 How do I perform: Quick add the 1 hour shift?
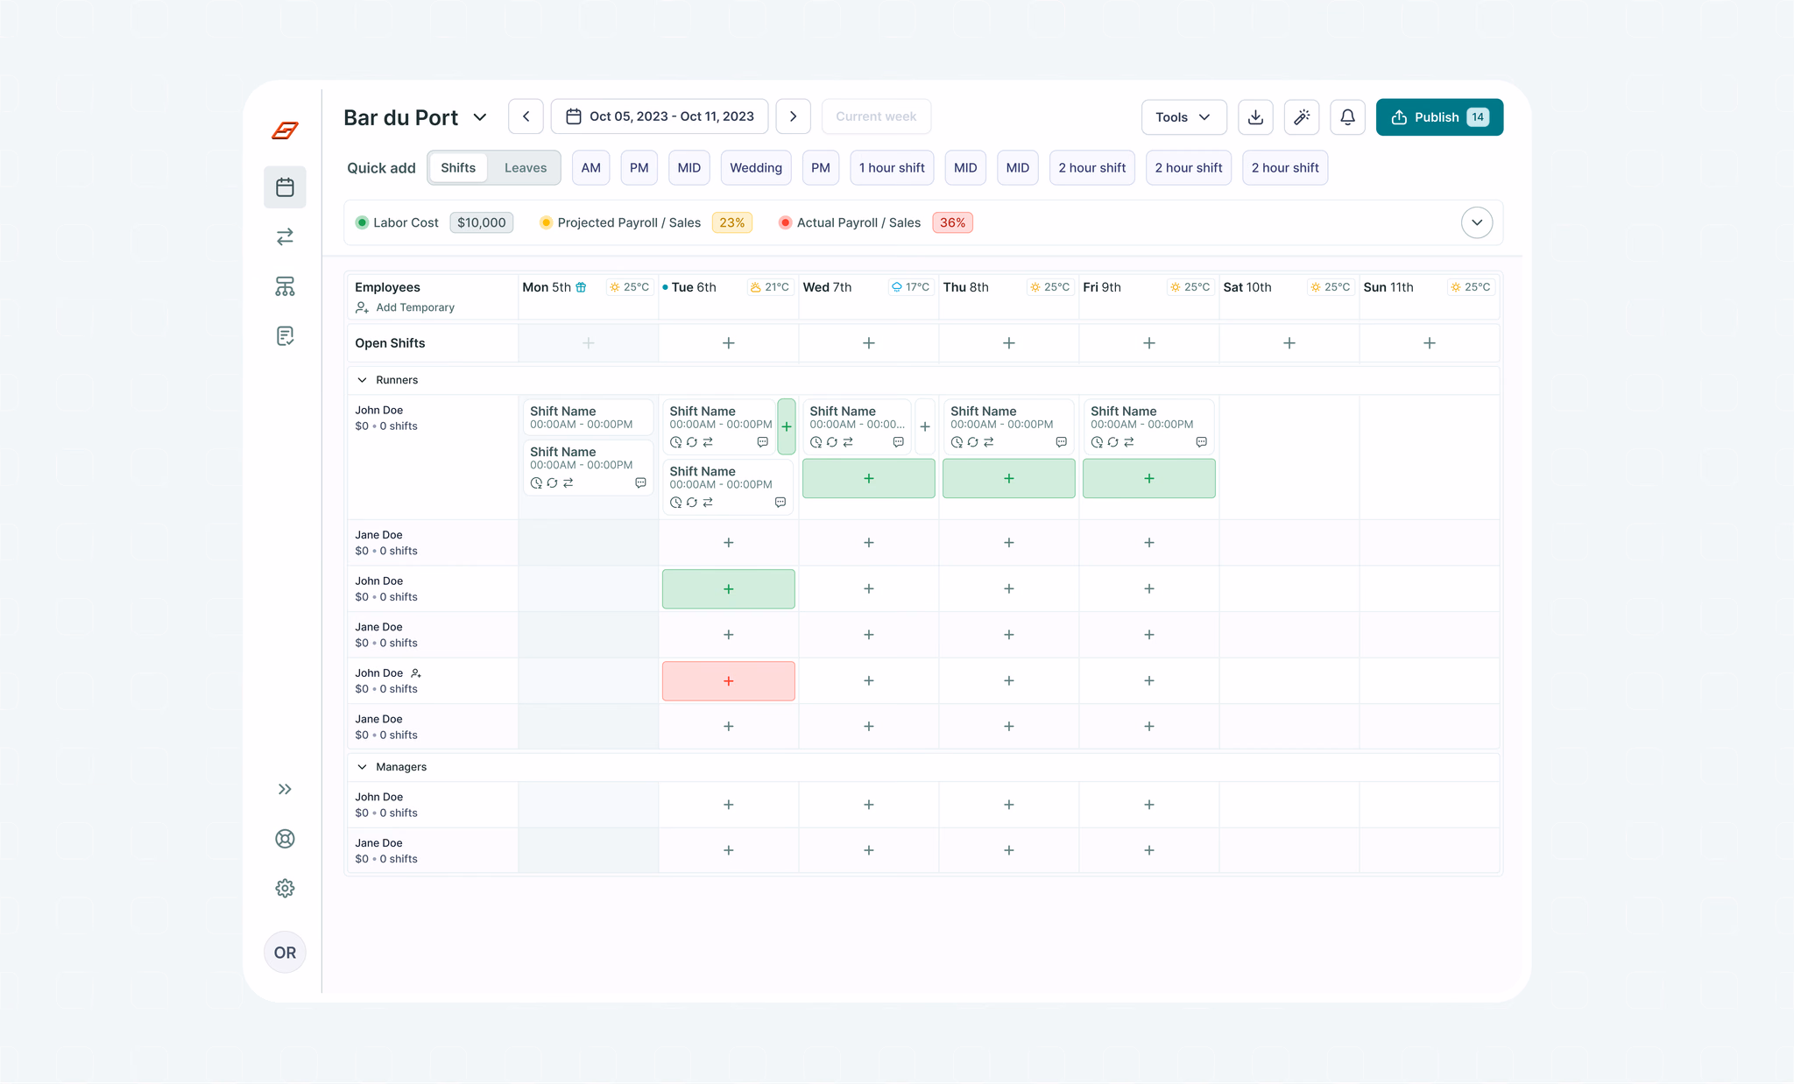click(x=892, y=168)
